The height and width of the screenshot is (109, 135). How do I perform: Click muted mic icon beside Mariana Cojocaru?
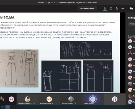click(x=75, y=103)
